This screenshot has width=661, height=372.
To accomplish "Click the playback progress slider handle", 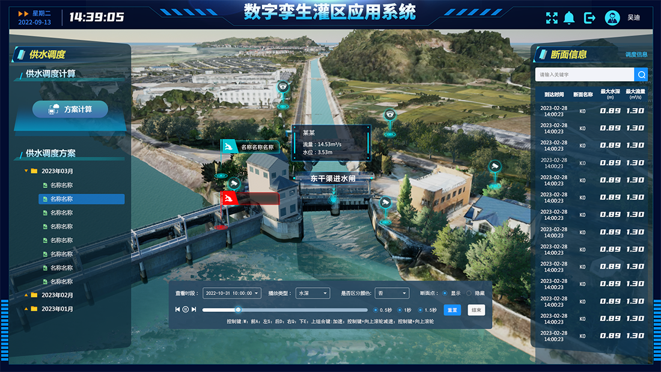I will click(x=238, y=309).
